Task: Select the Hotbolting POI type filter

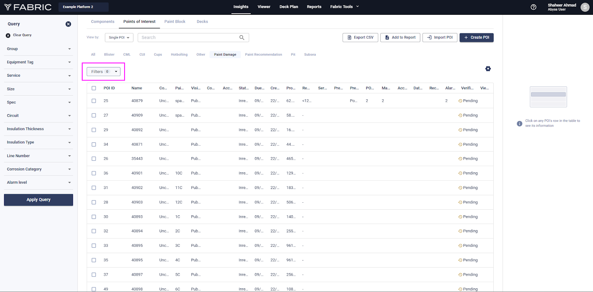Action: point(179,54)
